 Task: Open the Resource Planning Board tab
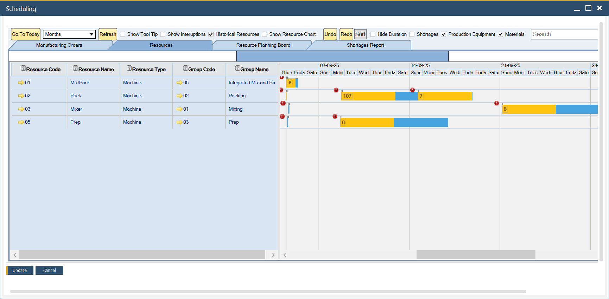point(263,45)
